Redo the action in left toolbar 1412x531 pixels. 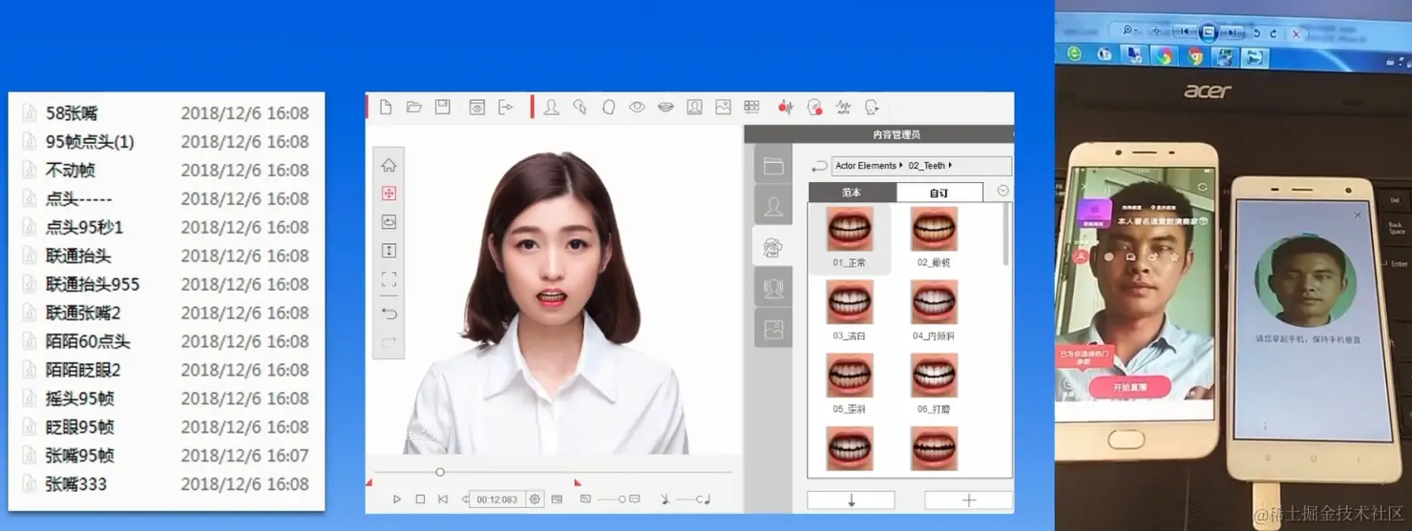(x=389, y=341)
